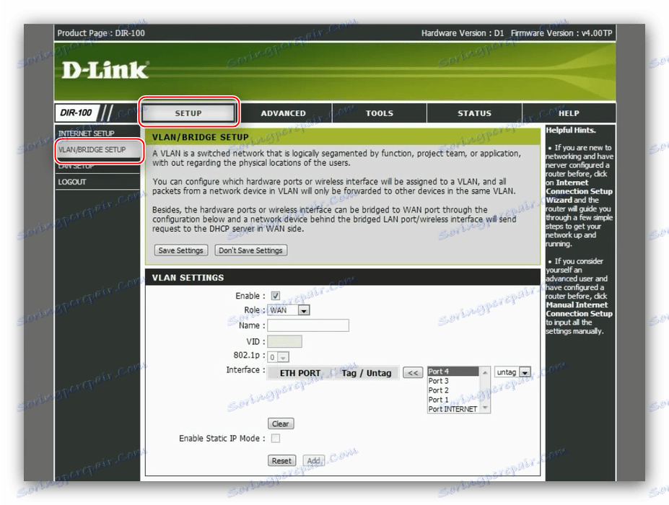Click the DIR-100 model label
The width and height of the screenshot is (669, 505).
76,113
